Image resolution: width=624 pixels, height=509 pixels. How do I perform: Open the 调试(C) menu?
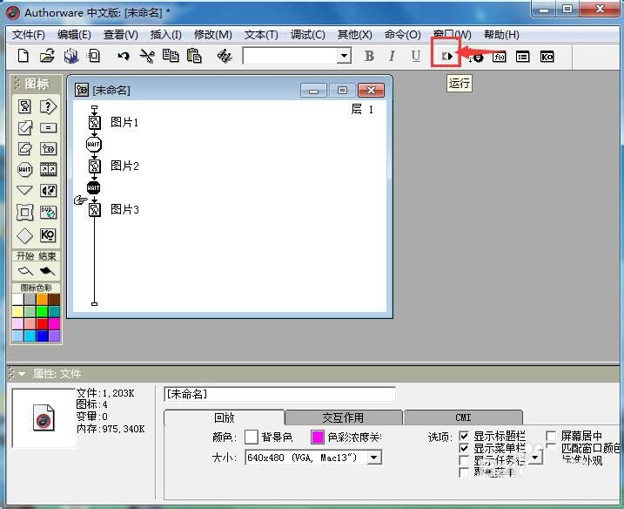click(307, 35)
